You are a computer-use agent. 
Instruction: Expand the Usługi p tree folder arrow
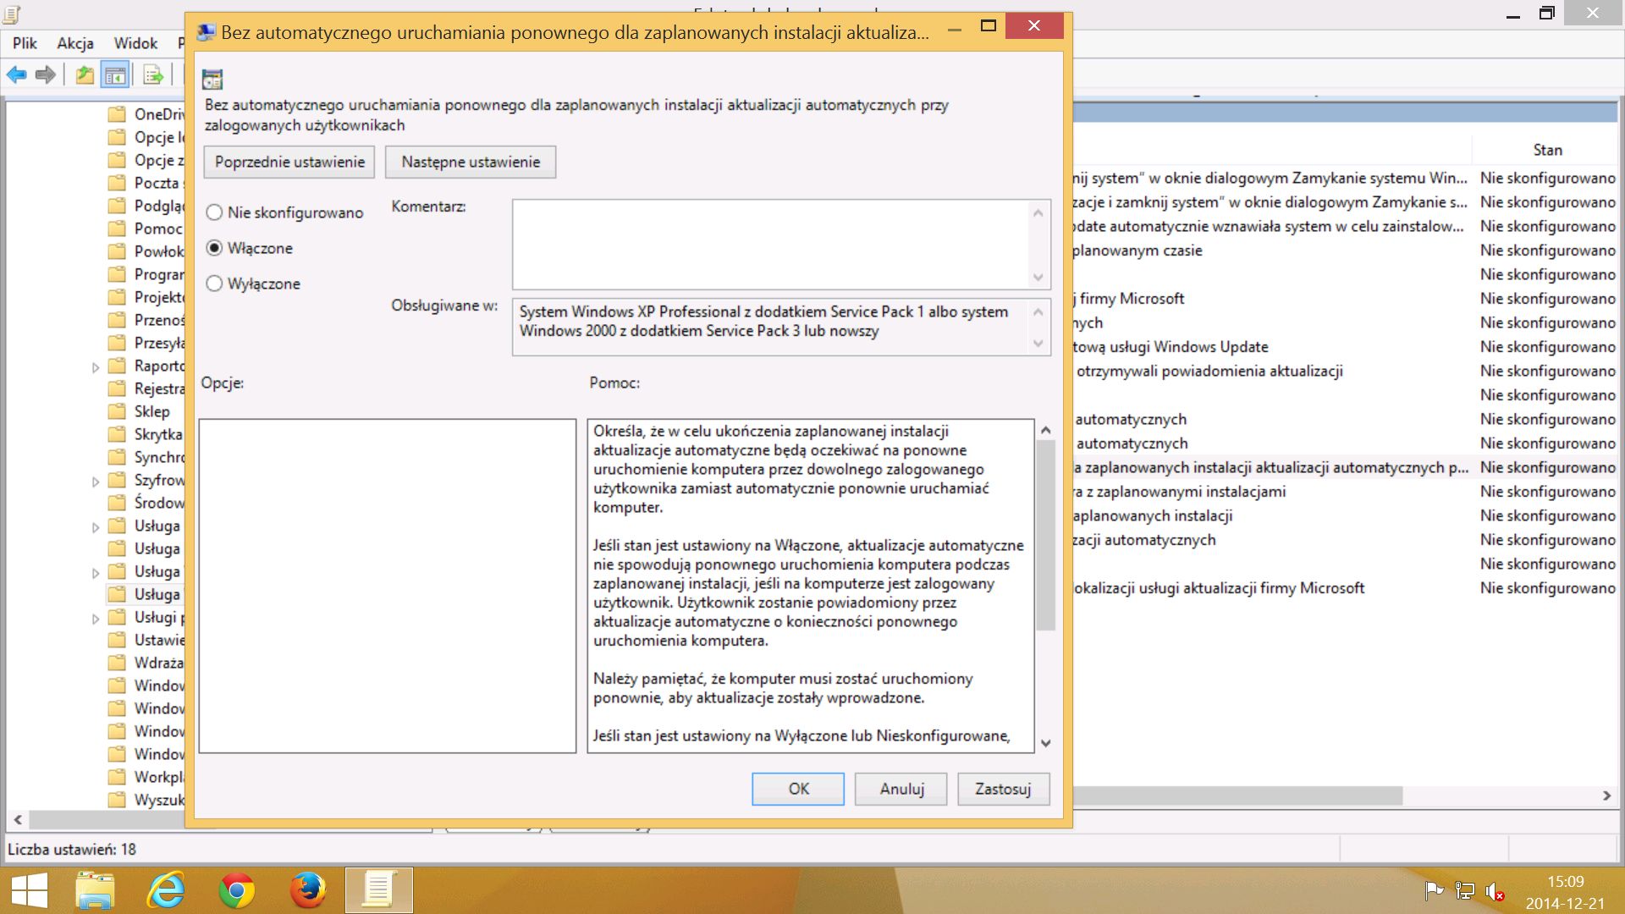(96, 619)
